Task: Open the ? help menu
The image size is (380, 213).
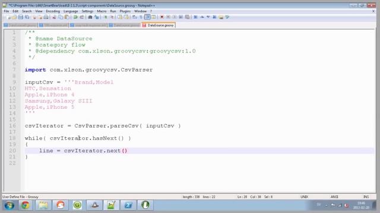Action: coord(151,11)
